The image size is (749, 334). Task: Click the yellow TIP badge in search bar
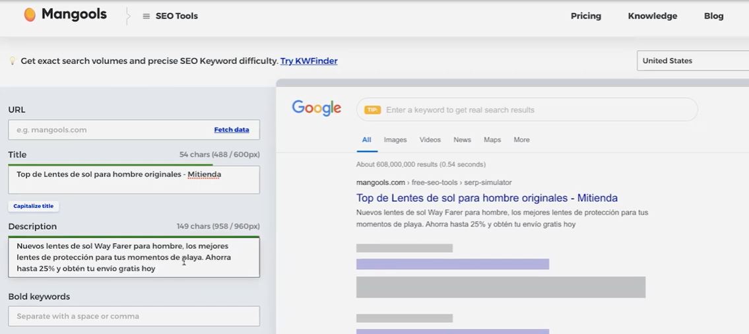pyautogui.click(x=373, y=110)
